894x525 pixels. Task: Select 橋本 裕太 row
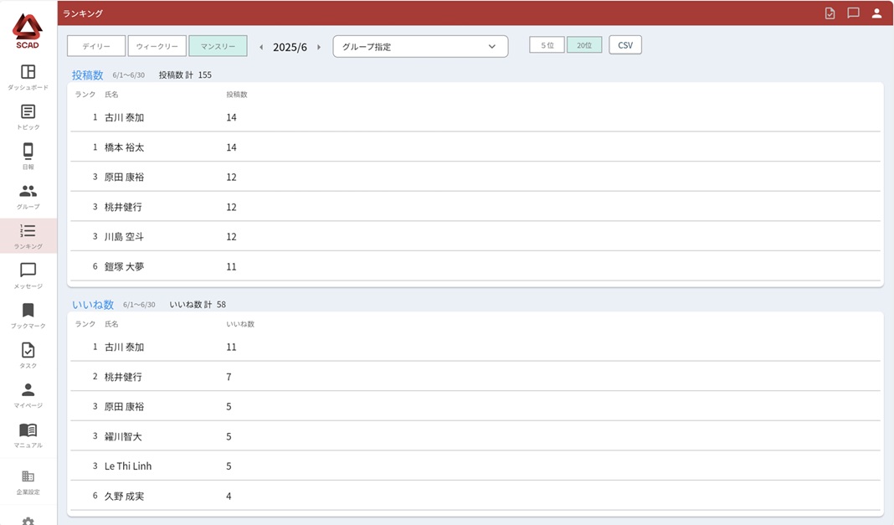tap(475, 147)
